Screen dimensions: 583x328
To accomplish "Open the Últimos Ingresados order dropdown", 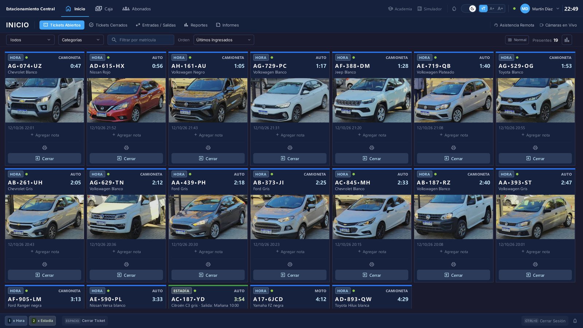I will (x=224, y=40).
